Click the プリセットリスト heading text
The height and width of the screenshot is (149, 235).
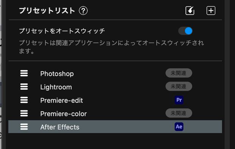tap(47, 11)
